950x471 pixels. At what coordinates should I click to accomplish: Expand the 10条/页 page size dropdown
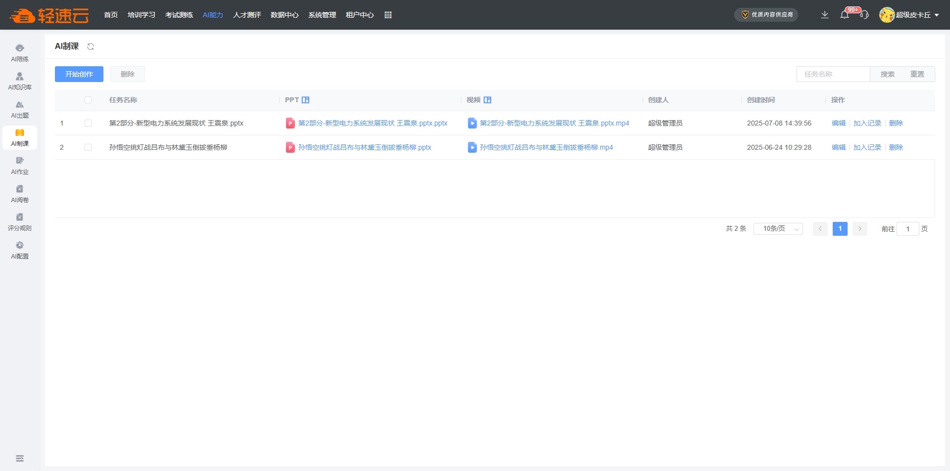click(x=778, y=229)
